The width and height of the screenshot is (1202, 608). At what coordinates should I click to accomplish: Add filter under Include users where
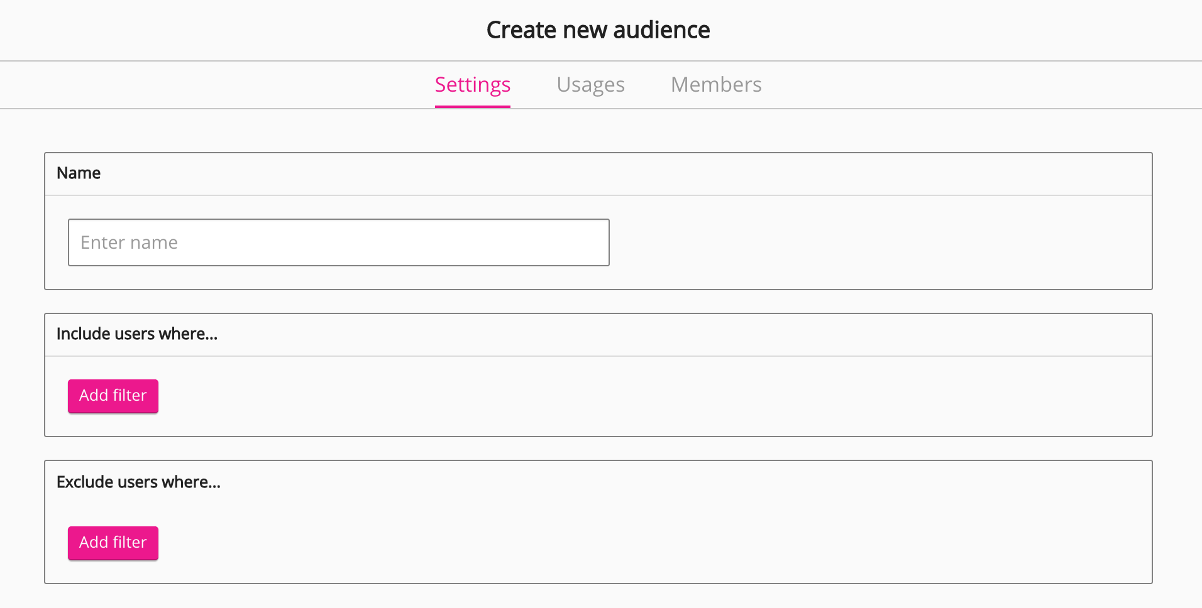113,396
